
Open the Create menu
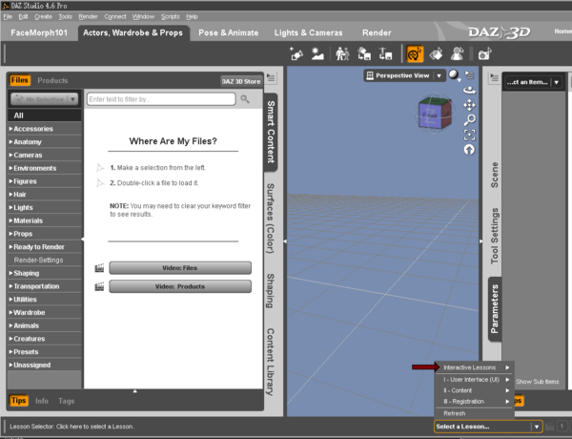coord(43,17)
